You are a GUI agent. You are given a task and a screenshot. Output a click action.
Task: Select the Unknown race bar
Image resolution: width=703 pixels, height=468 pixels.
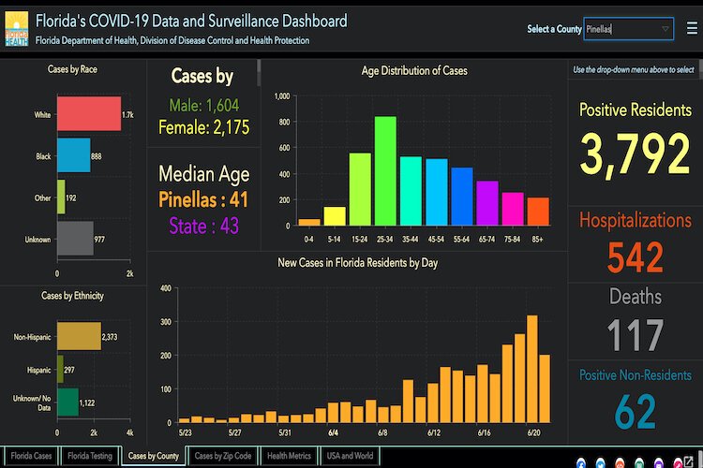pos(75,239)
